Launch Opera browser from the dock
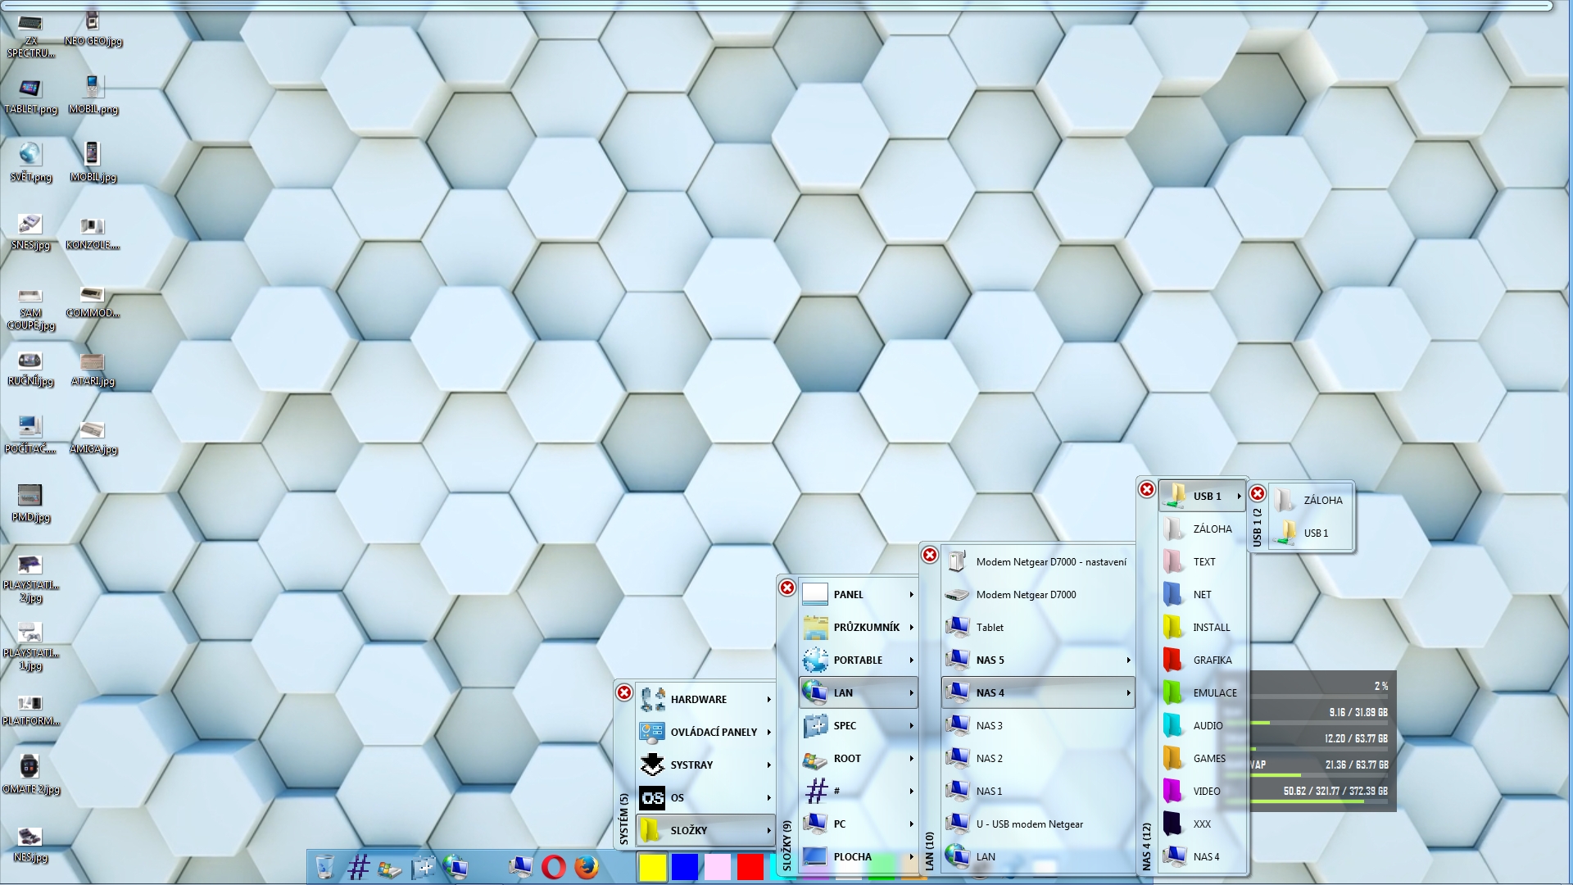 pyautogui.click(x=554, y=867)
